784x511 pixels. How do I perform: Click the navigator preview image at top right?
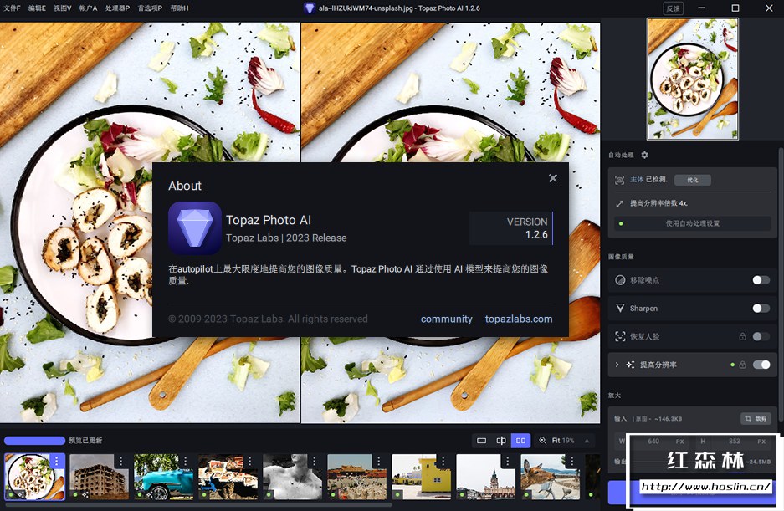click(693, 79)
